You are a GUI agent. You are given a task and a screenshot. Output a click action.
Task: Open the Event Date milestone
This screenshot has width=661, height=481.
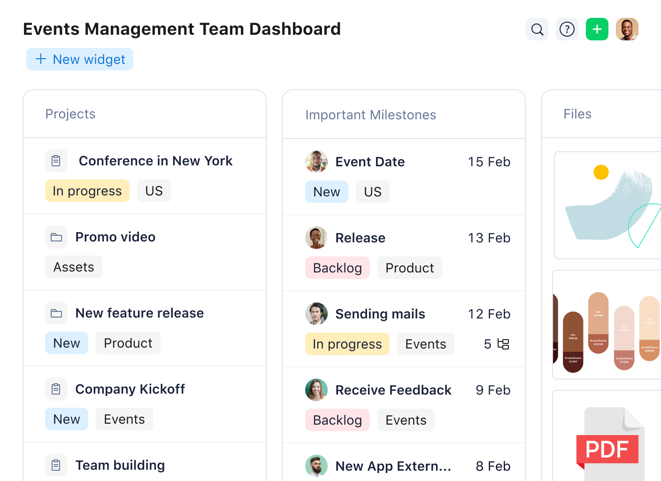point(370,162)
